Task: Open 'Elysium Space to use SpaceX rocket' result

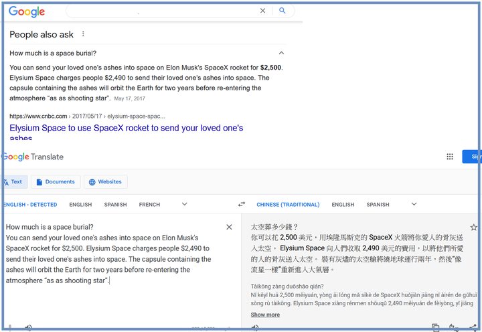Action: (x=126, y=133)
